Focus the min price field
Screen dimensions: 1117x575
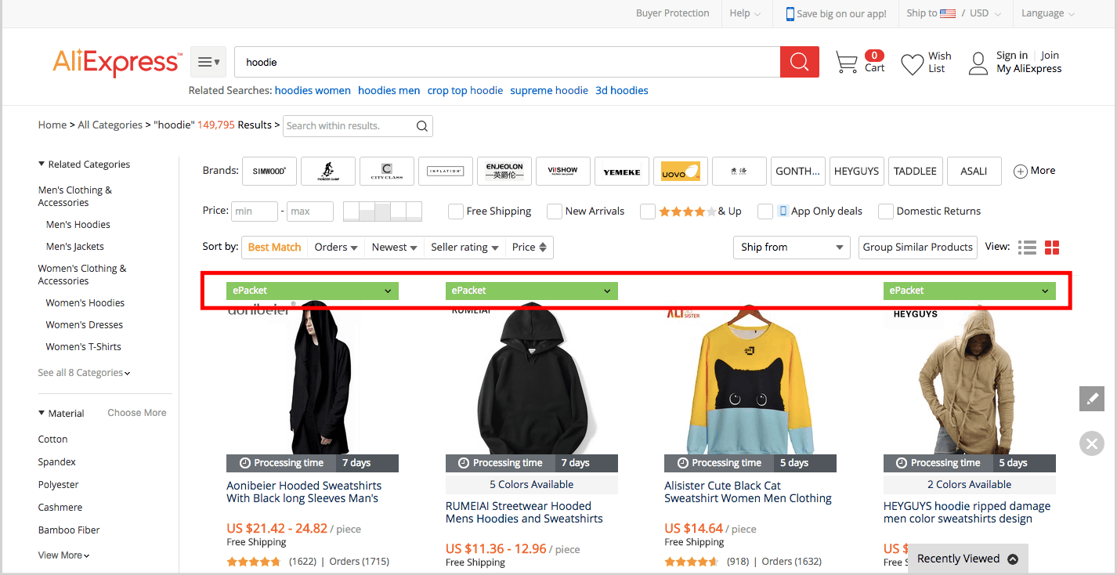255,212
